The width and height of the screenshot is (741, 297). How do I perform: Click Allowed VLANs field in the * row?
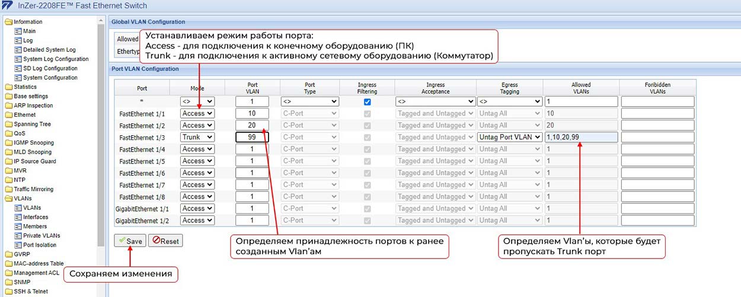(x=581, y=101)
